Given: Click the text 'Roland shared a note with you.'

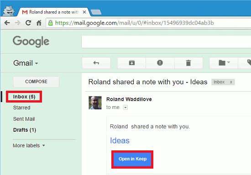Looking at the screenshot, I should [x=150, y=127].
